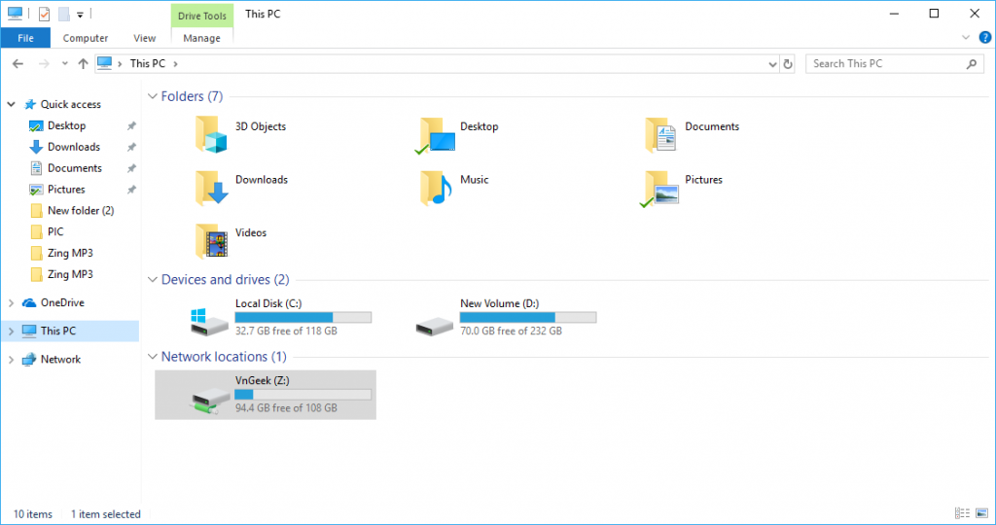This screenshot has width=996, height=525.
Task: Click the refresh button beside address bar
Action: 788,63
